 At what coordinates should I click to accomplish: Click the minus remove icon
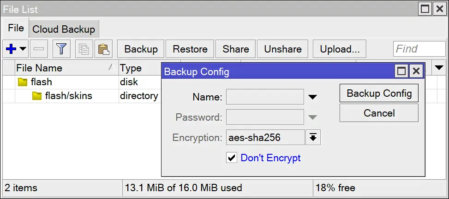(x=39, y=49)
